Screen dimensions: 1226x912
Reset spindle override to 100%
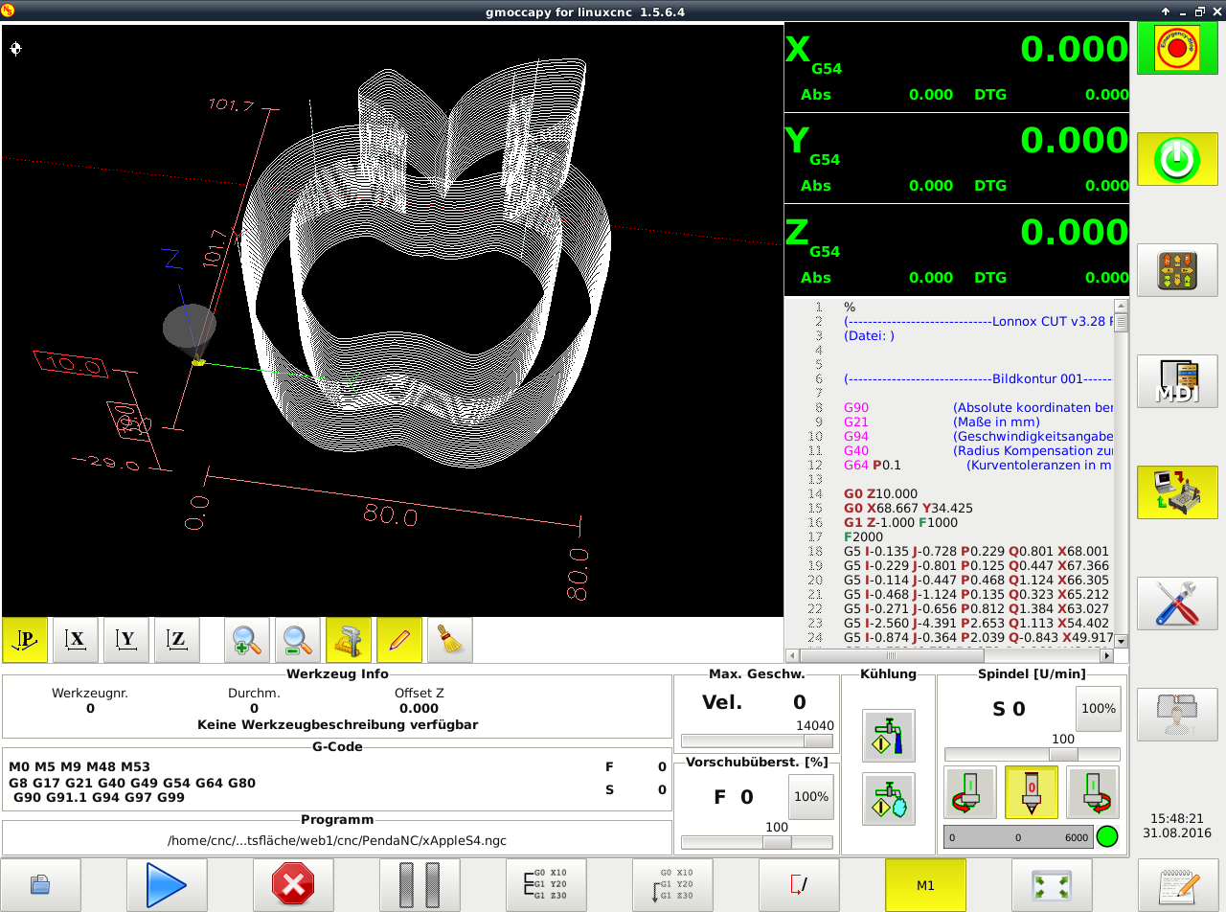[x=1098, y=709]
